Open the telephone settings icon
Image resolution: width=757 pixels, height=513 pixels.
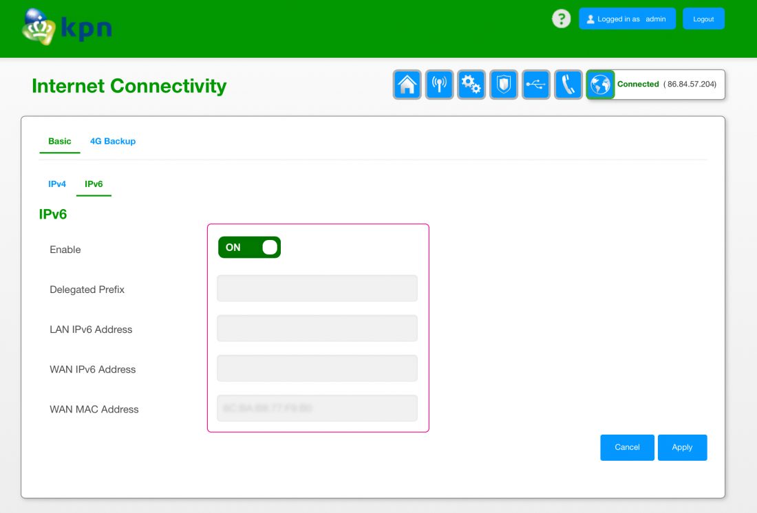(568, 85)
